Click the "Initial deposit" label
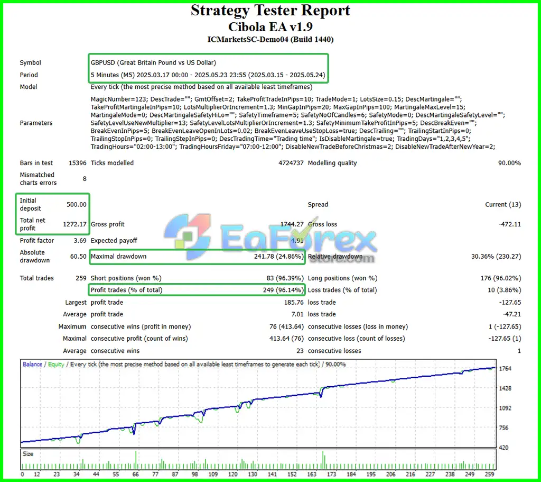This screenshot has width=541, height=482. 30,204
